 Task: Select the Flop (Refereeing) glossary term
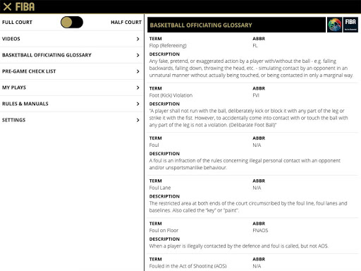pos(168,46)
